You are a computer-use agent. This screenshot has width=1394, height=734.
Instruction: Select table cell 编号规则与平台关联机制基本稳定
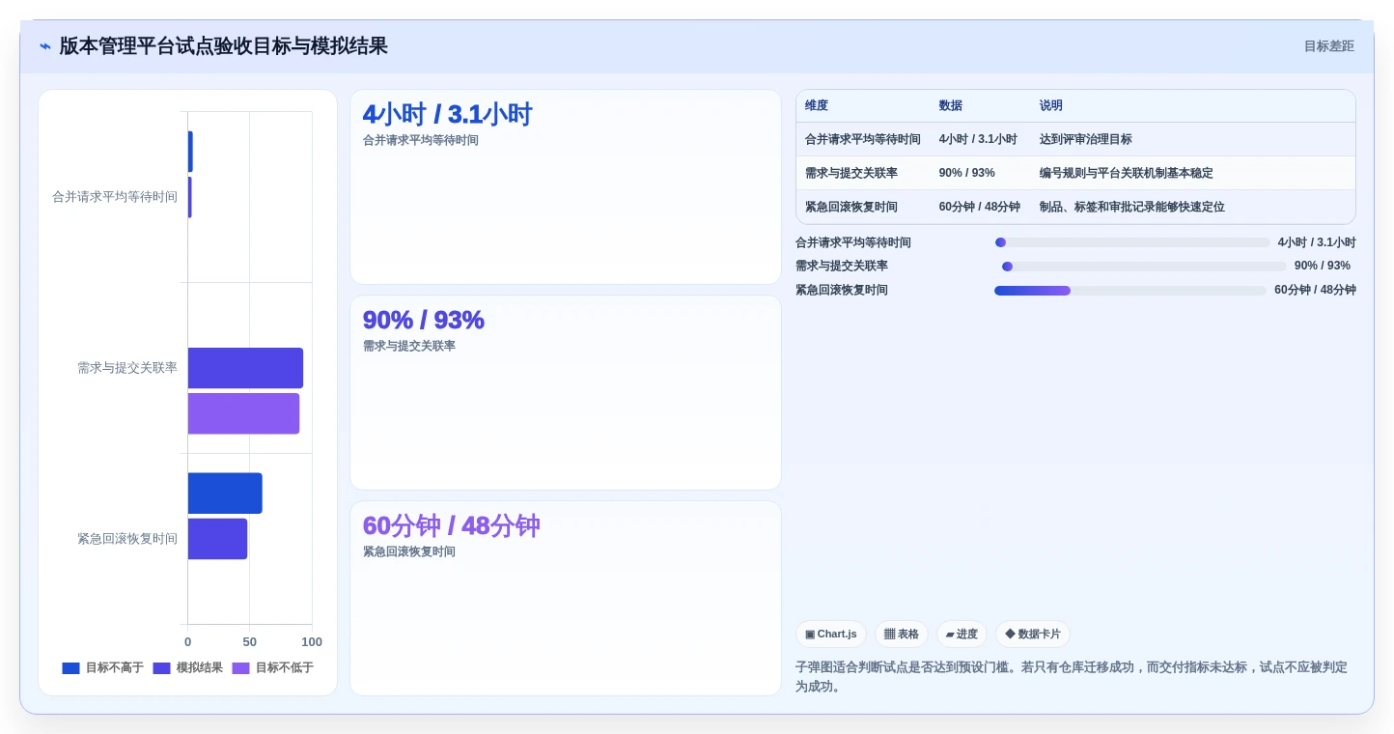click(1127, 173)
